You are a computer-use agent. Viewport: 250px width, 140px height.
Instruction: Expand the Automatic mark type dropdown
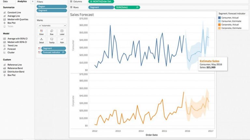[x=52, y=25]
